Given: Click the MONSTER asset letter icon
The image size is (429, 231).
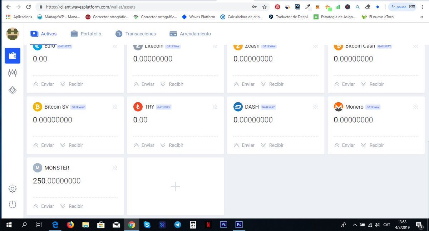Looking at the screenshot, I should point(38,168).
